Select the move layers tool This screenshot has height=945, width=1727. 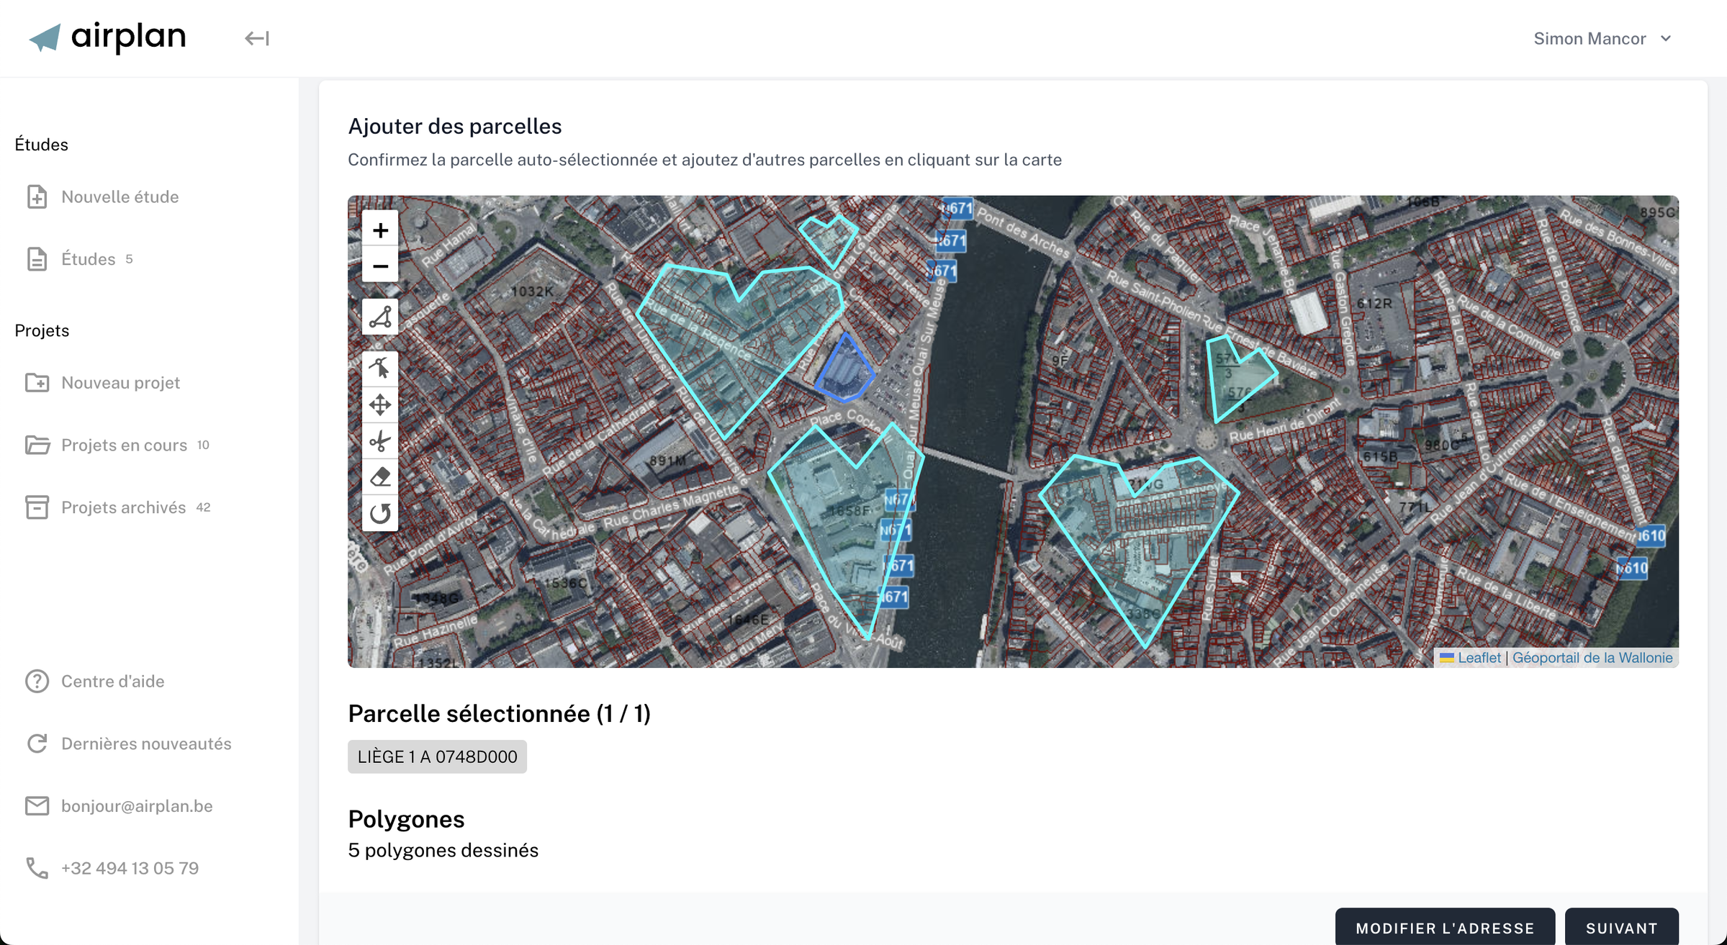coord(380,404)
